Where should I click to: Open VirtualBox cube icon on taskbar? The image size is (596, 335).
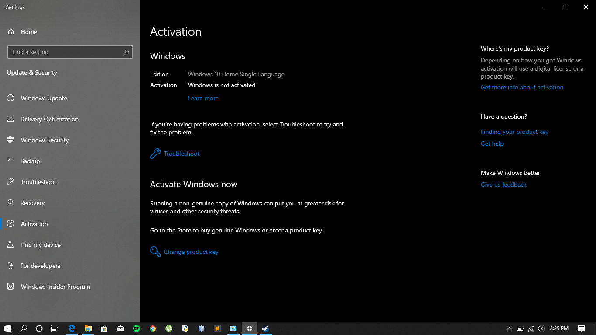[201, 328]
